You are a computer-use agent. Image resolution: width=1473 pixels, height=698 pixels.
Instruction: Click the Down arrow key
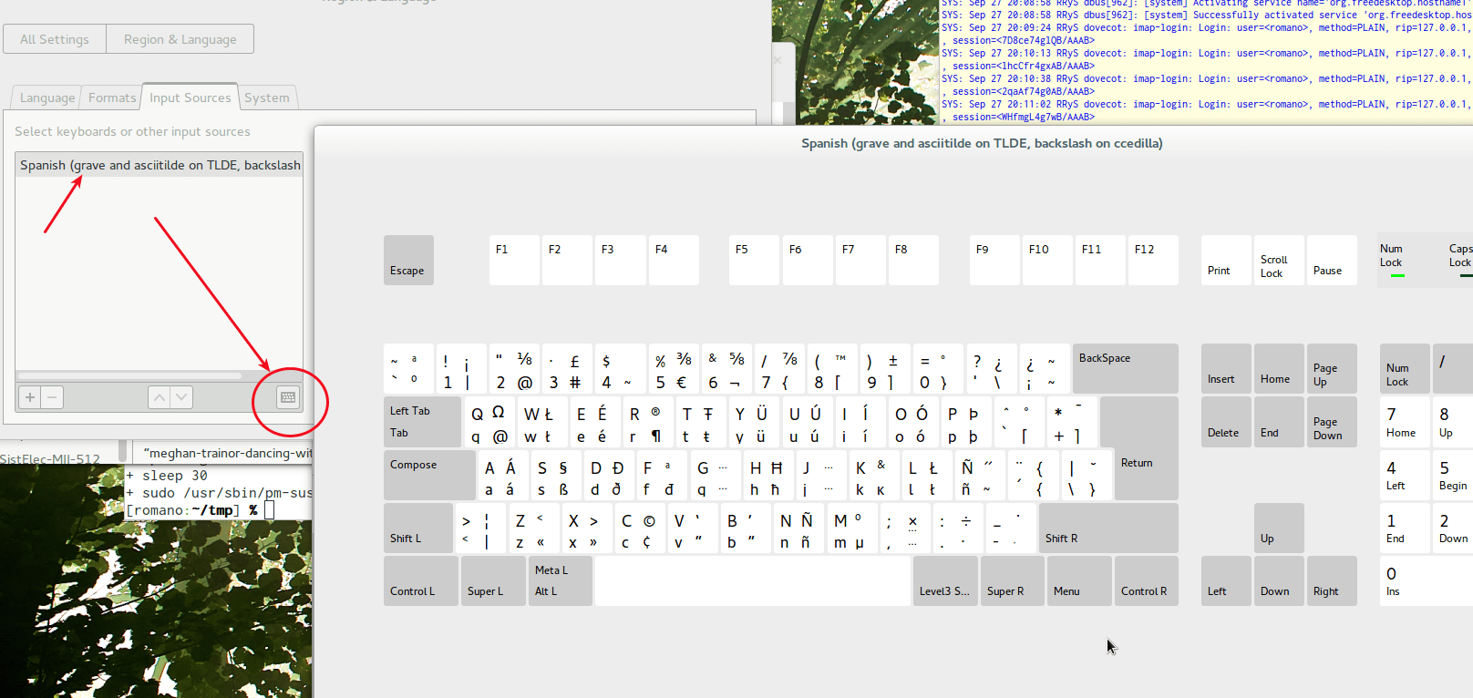1279,580
